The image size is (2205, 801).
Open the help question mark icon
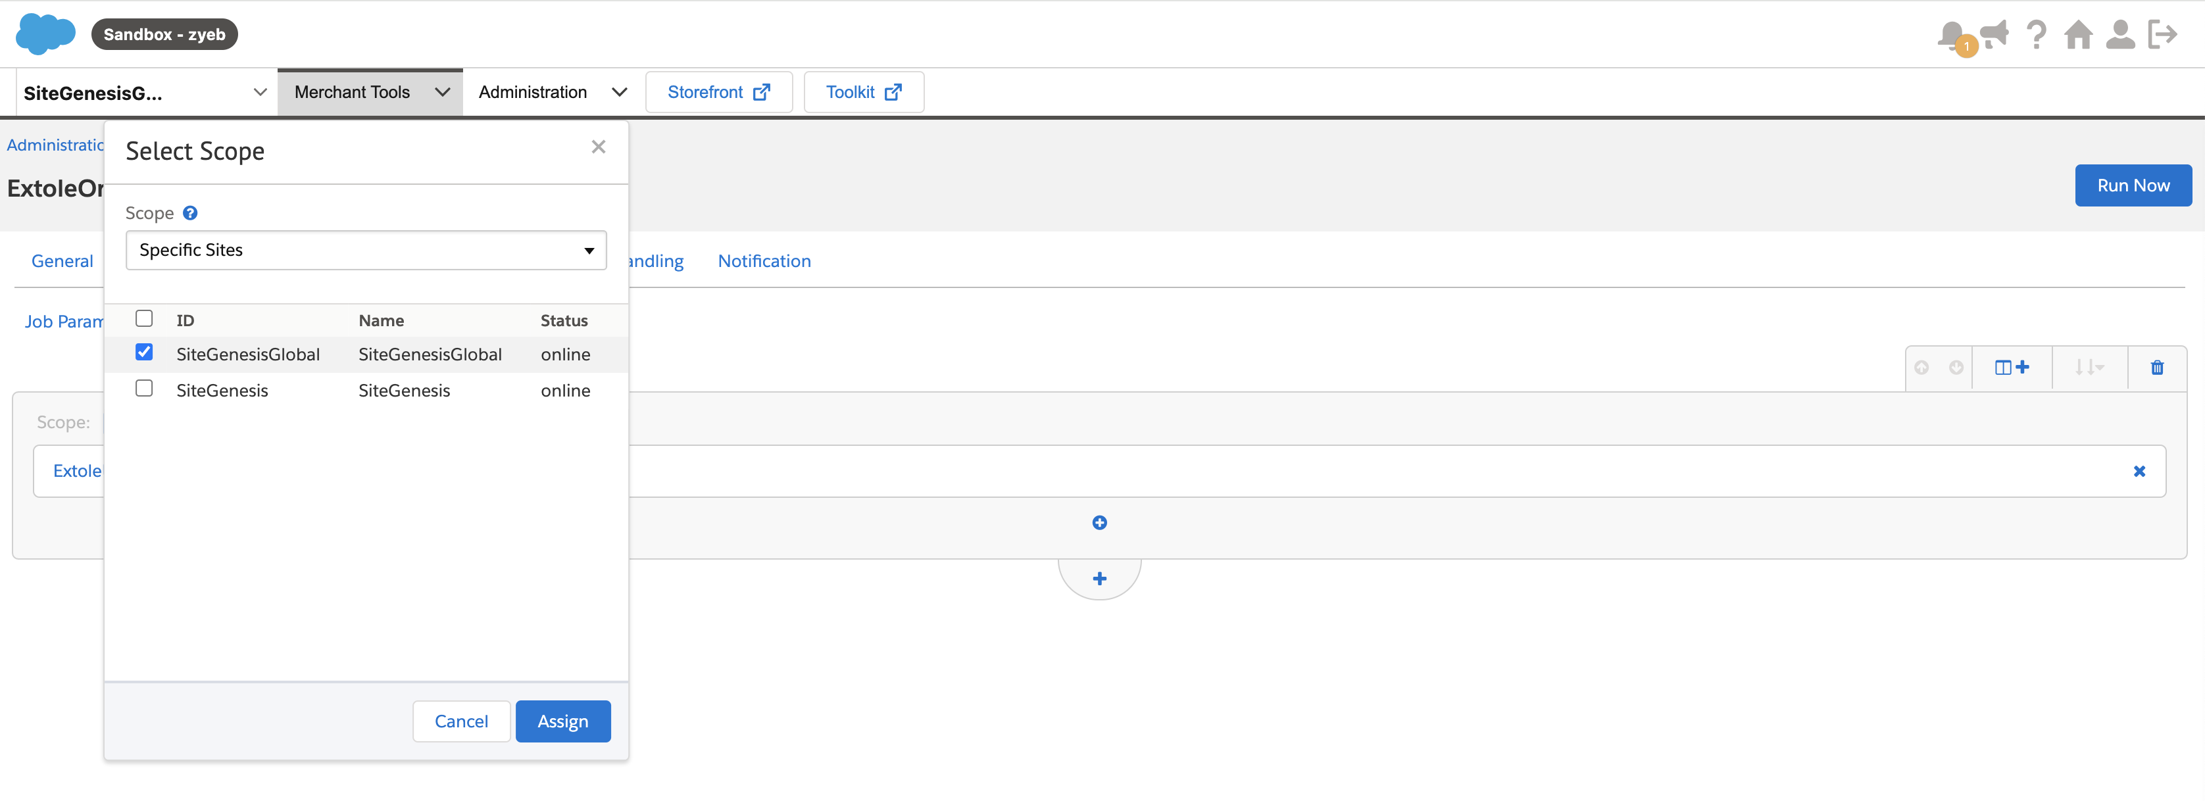click(2037, 35)
